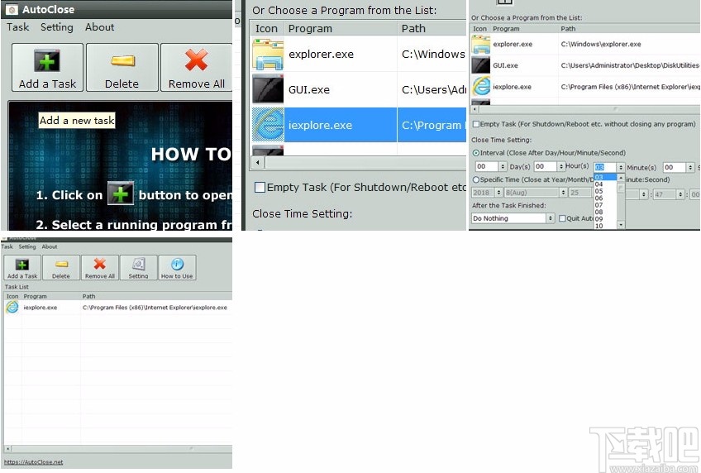
Task: Choose 04 in the minutes dropdown list
Action: (605, 184)
